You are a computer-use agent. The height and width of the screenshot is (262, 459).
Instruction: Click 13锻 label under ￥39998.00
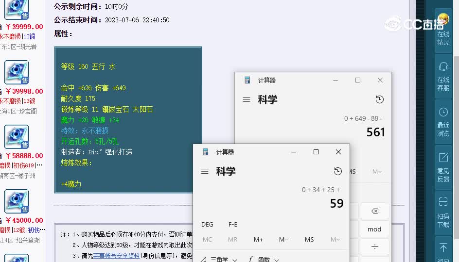29,101
